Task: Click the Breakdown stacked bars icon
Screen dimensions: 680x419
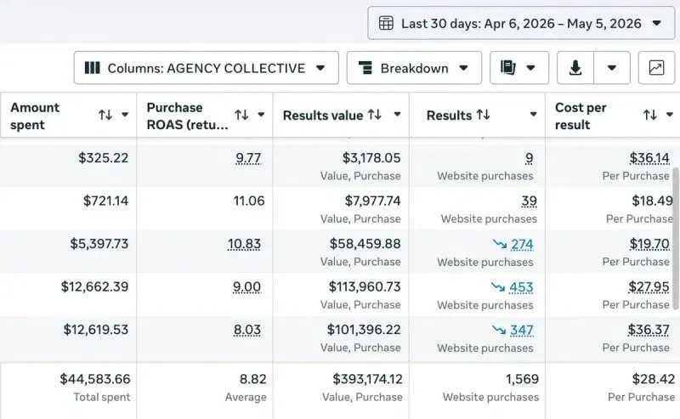Action: (365, 68)
